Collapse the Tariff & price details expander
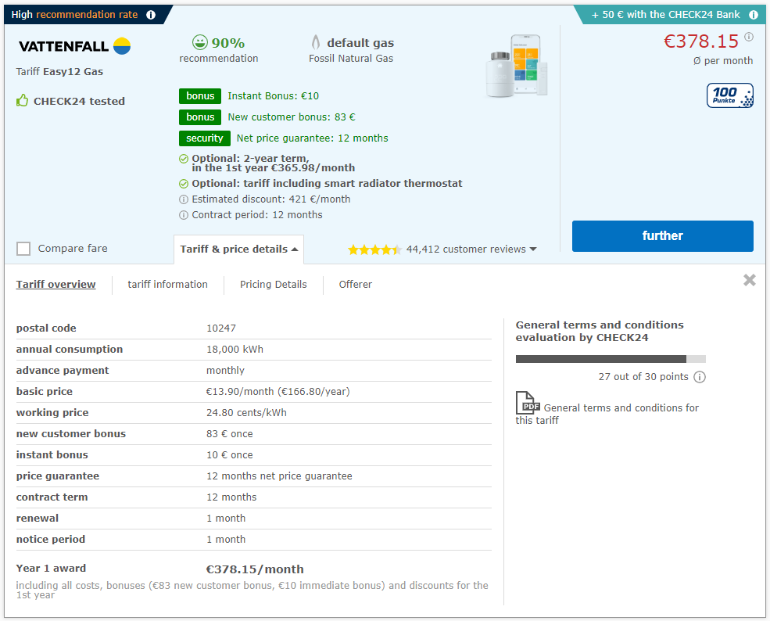Viewport: 770px width, 621px height. 238,249
